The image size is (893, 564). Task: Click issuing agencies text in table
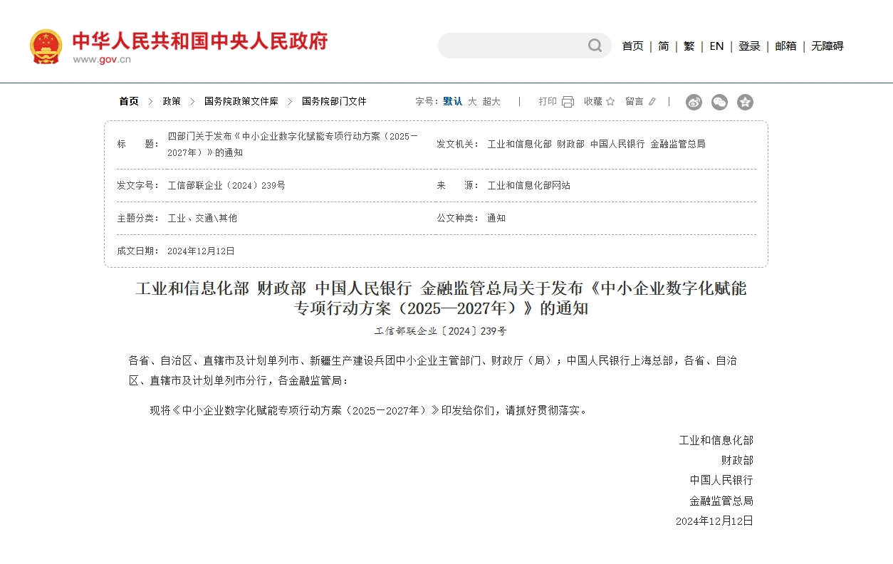(596, 145)
